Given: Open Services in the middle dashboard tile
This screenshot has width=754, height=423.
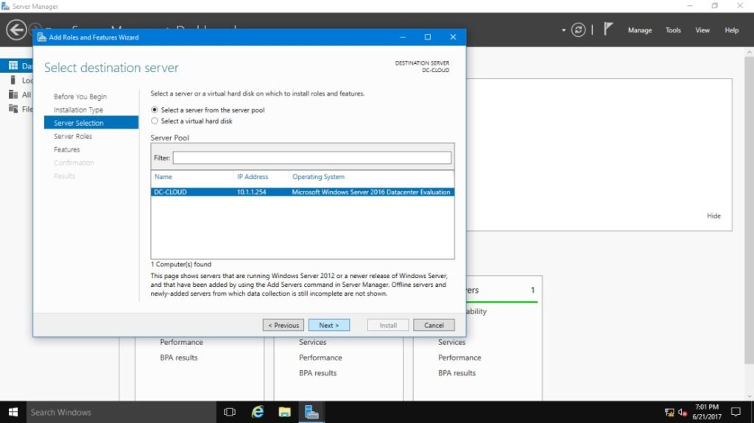Looking at the screenshot, I should click(312, 342).
